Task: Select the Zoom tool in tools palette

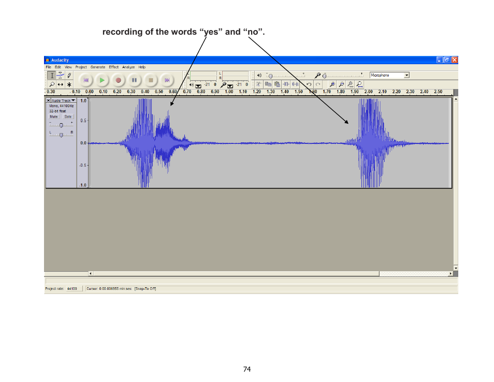Action: click(52, 84)
